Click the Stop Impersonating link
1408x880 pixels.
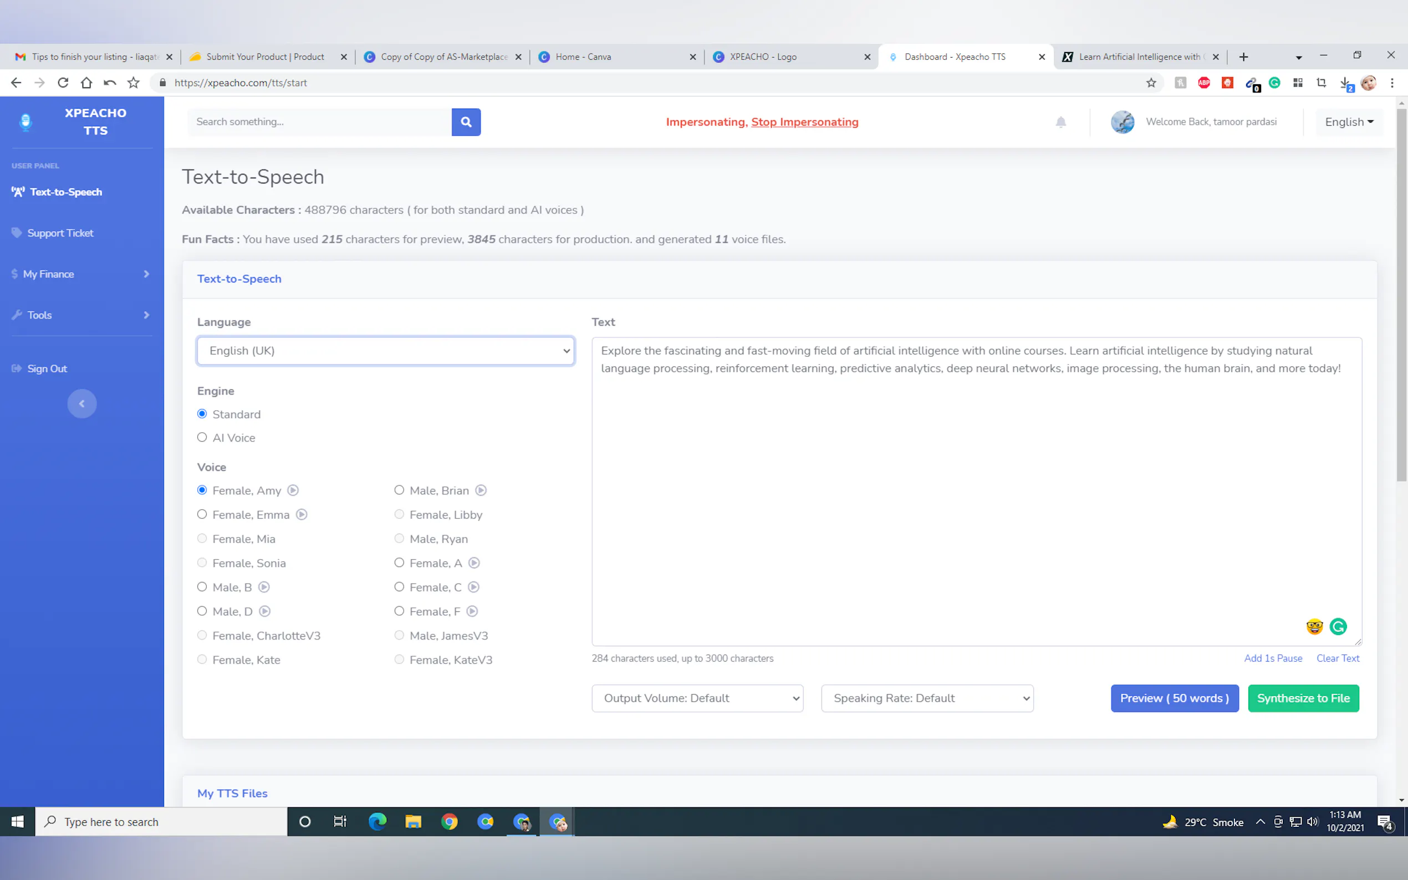[804, 122]
